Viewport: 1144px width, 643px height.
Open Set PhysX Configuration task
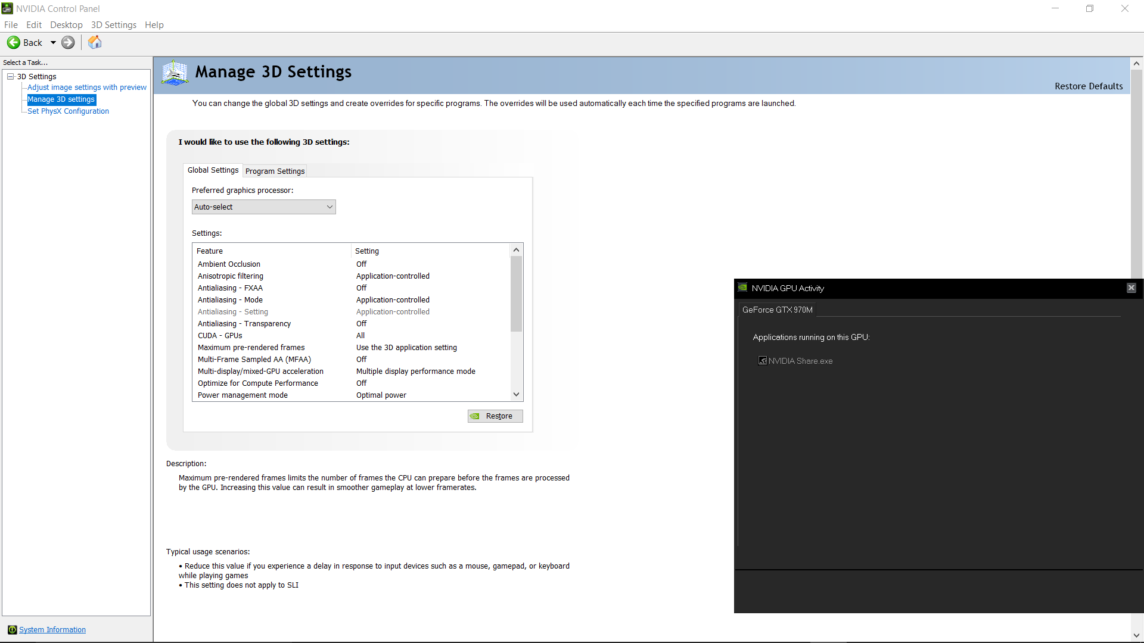tap(68, 111)
